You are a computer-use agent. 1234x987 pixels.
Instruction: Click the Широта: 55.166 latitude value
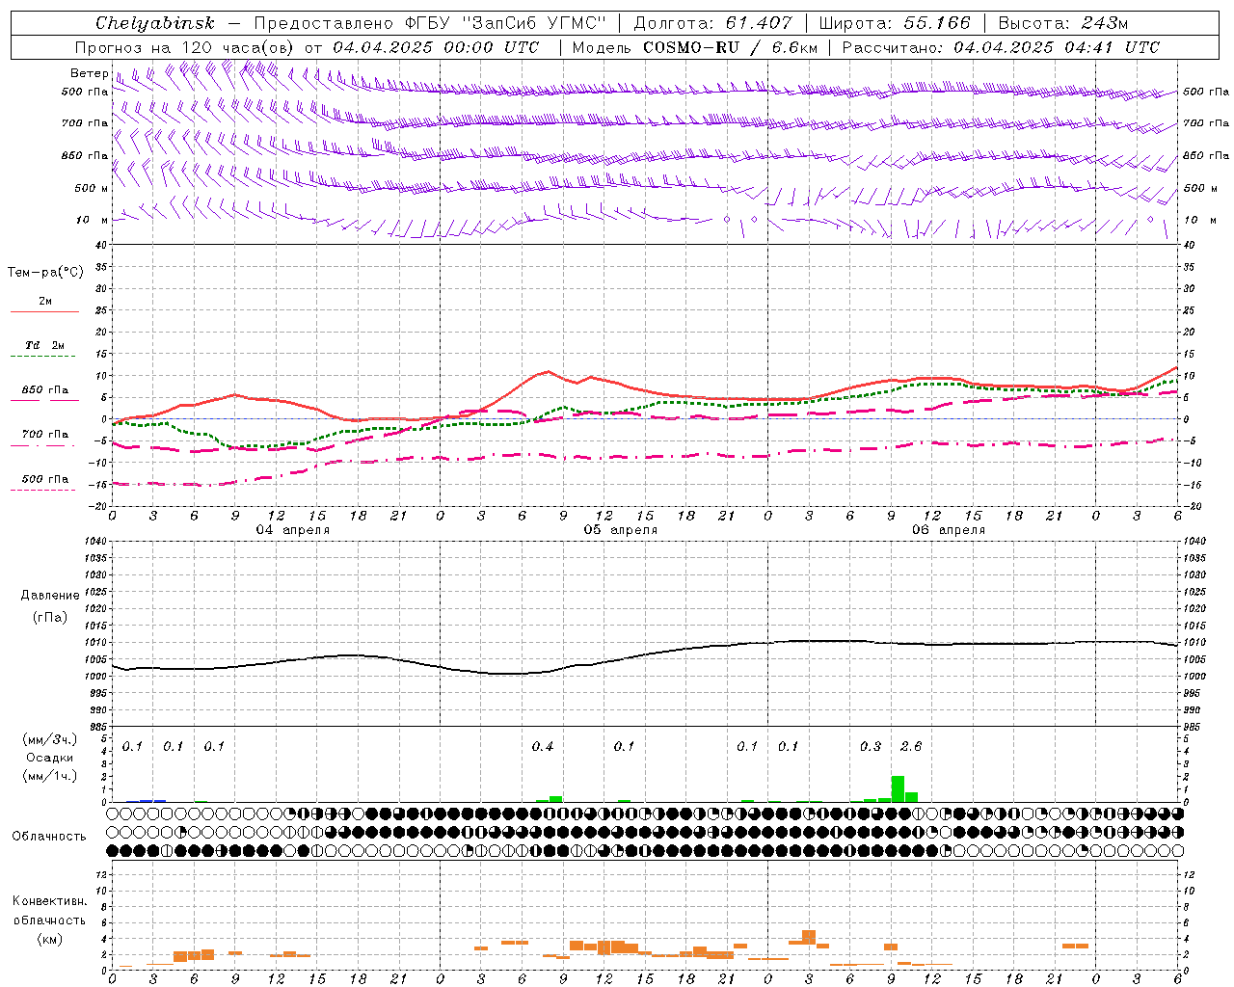click(x=894, y=23)
